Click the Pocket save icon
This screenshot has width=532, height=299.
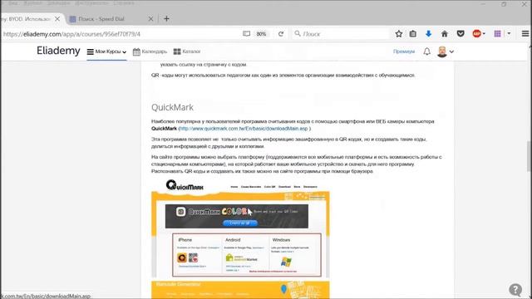pos(461,33)
